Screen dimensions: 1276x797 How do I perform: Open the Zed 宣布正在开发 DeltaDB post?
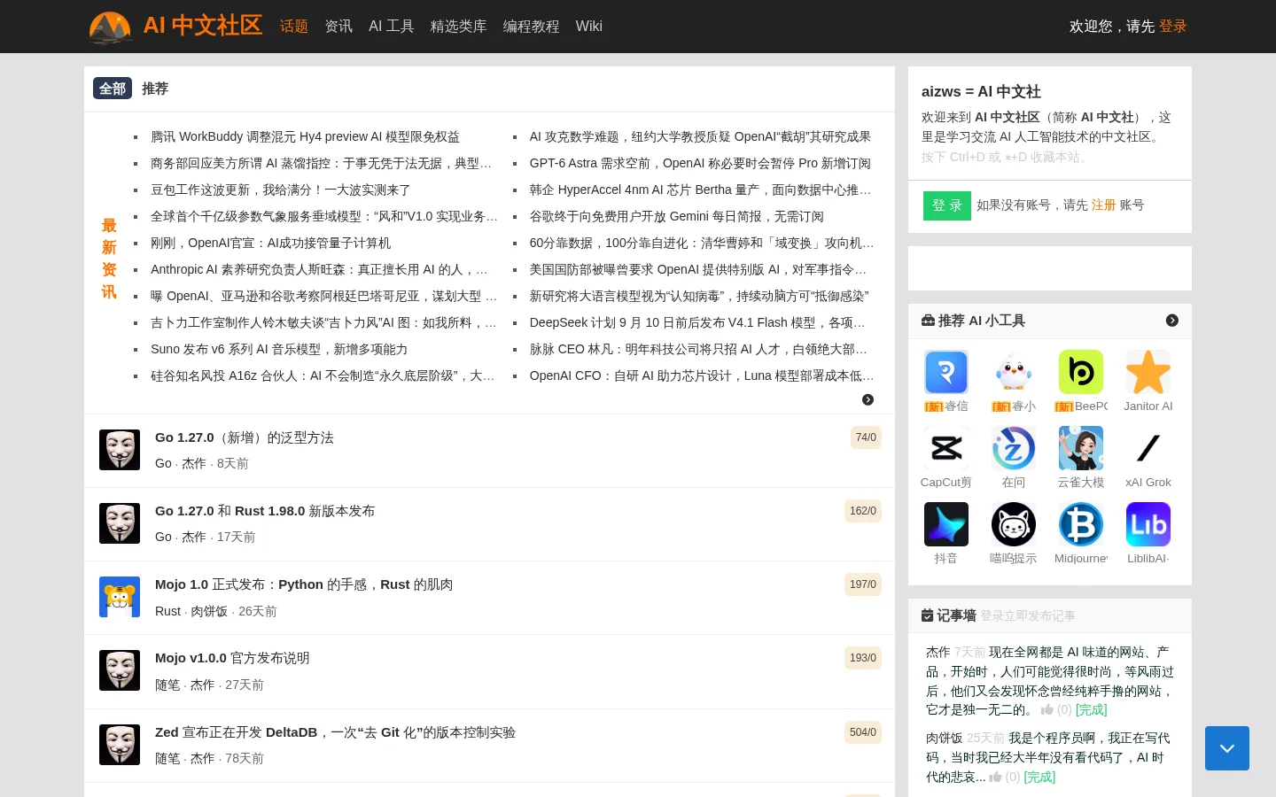pos(335,732)
